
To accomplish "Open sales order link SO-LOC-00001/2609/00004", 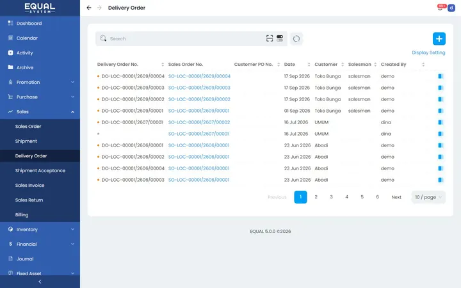I will pyautogui.click(x=199, y=76).
